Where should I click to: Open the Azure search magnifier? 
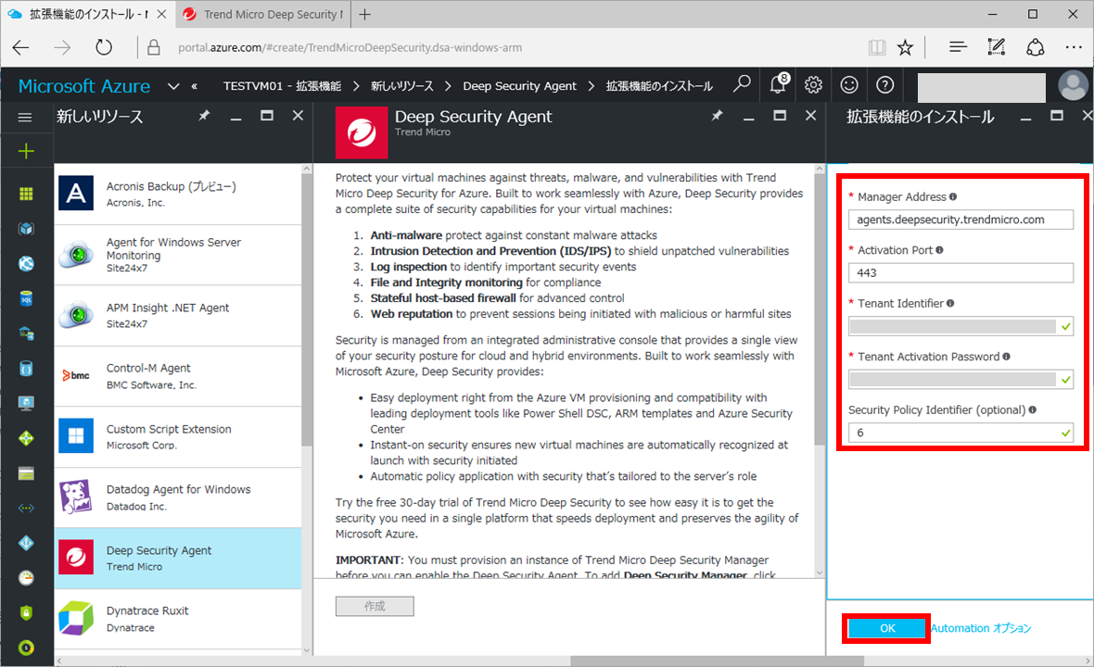(x=741, y=84)
